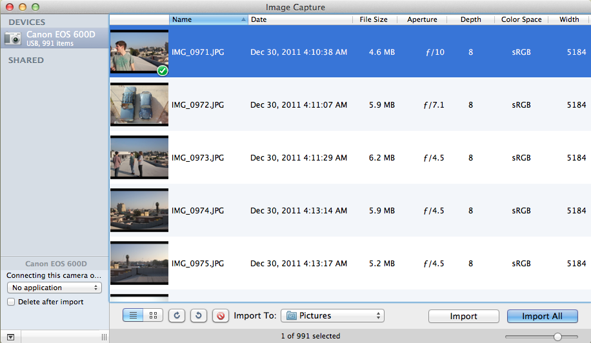Toggle the device info panel button
This screenshot has height=343, width=591.
point(9,337)
